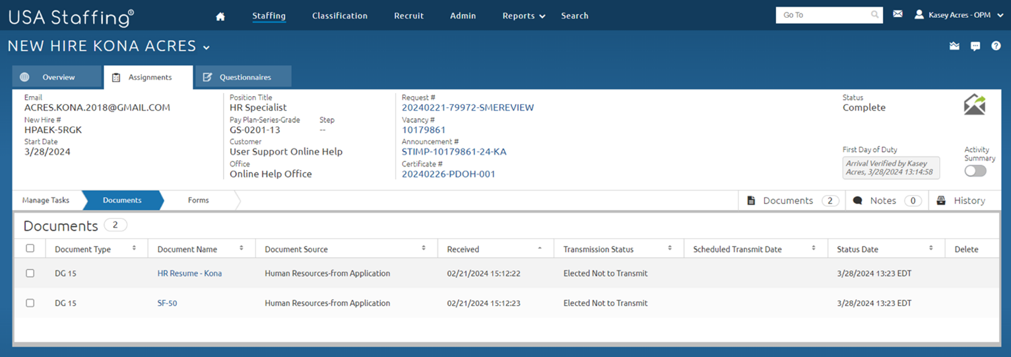Click the search magnifier in Go To box
Screen dimensions: 1011x357
point(874,14)
